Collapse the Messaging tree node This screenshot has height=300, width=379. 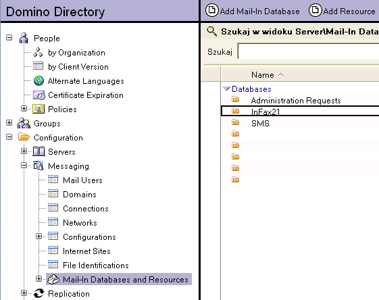[24, 166]
